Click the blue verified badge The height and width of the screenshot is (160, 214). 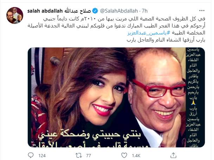(95, 11)
